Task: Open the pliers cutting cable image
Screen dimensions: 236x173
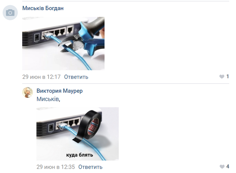Action: 63,44
